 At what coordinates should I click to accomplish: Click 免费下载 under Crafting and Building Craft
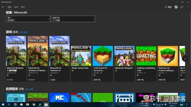[x=140, y=80]
